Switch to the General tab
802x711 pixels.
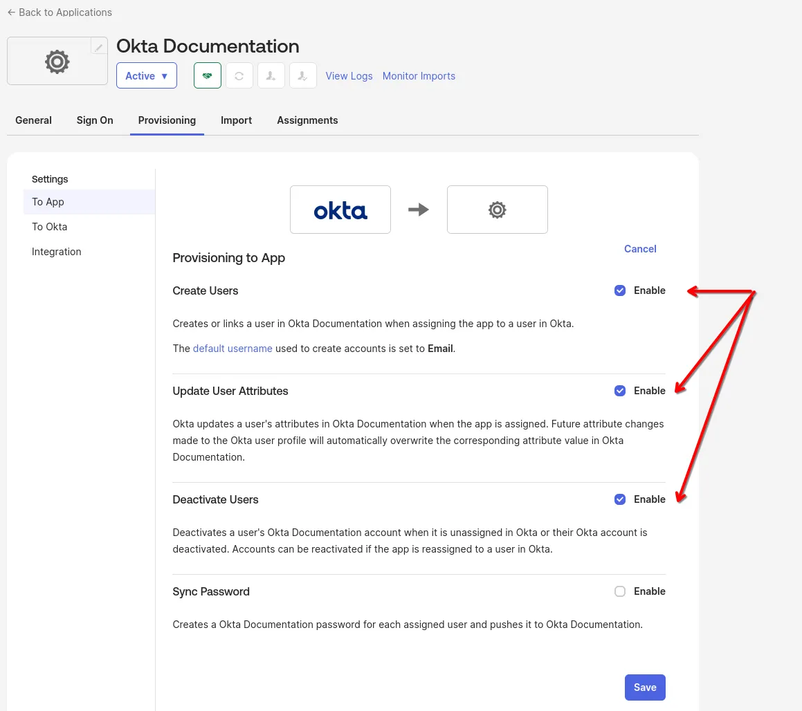(x=33, y=120)
